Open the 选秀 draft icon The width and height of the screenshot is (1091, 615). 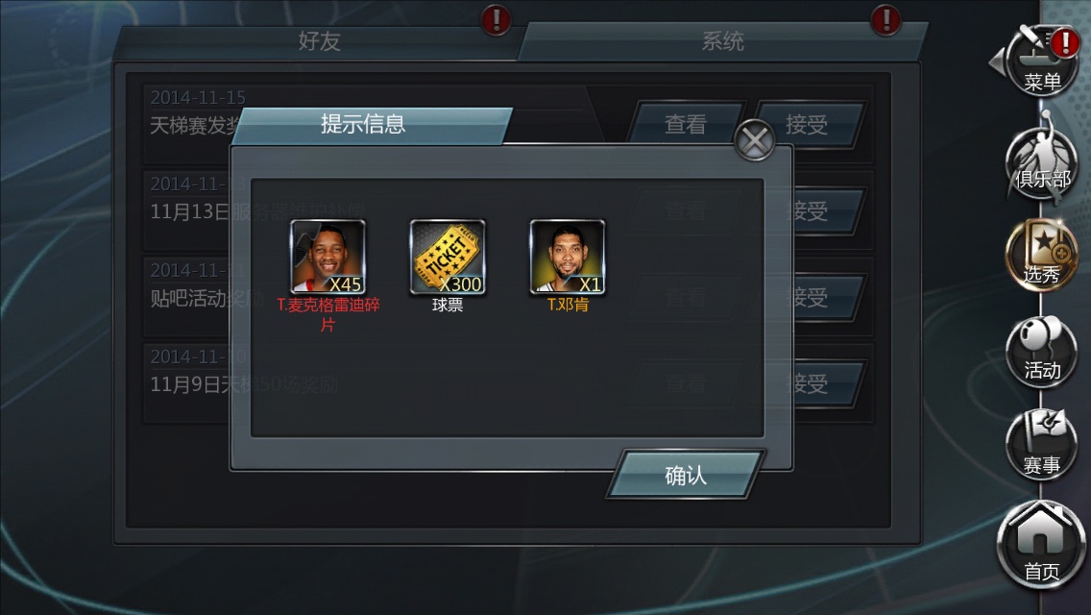[1042, 256]
